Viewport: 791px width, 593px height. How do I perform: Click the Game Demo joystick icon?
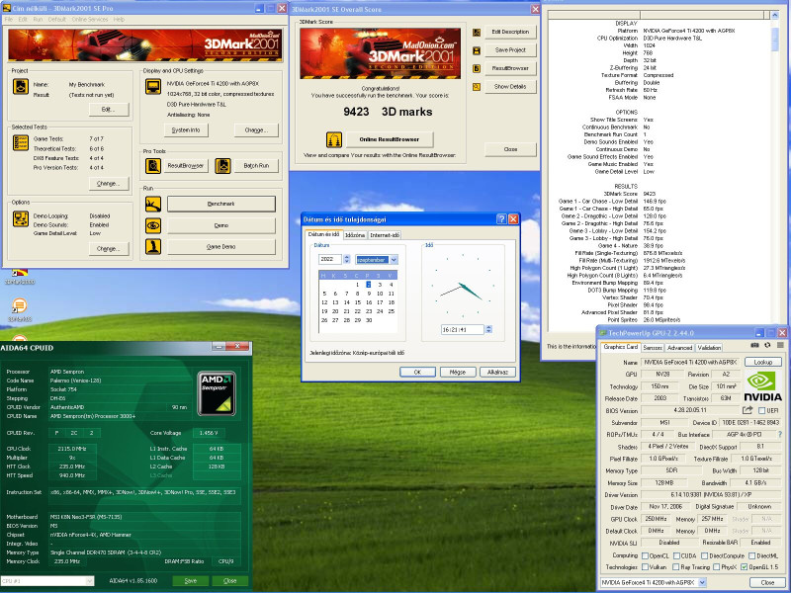point(153,246)
